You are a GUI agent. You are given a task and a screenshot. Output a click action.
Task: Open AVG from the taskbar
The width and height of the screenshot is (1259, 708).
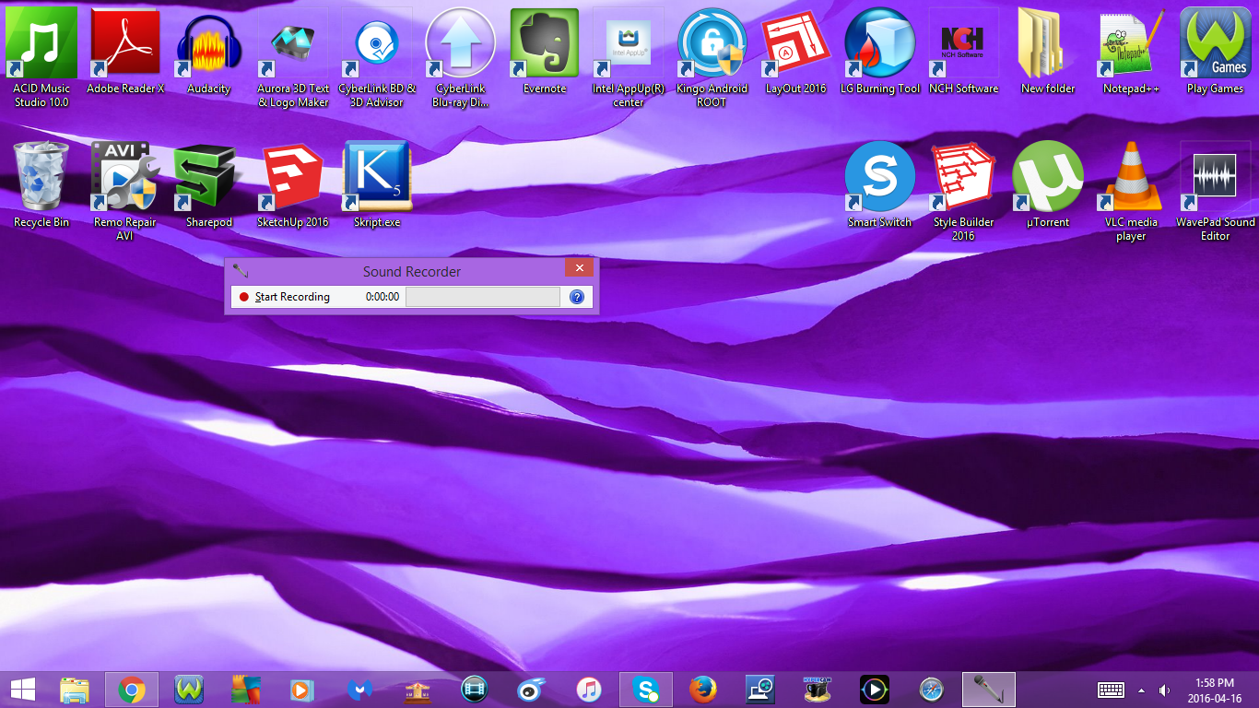point(246,690)
